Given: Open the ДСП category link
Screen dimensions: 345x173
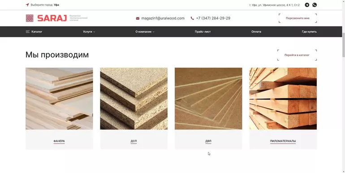Looking at the screenshot, I should 134,141.
